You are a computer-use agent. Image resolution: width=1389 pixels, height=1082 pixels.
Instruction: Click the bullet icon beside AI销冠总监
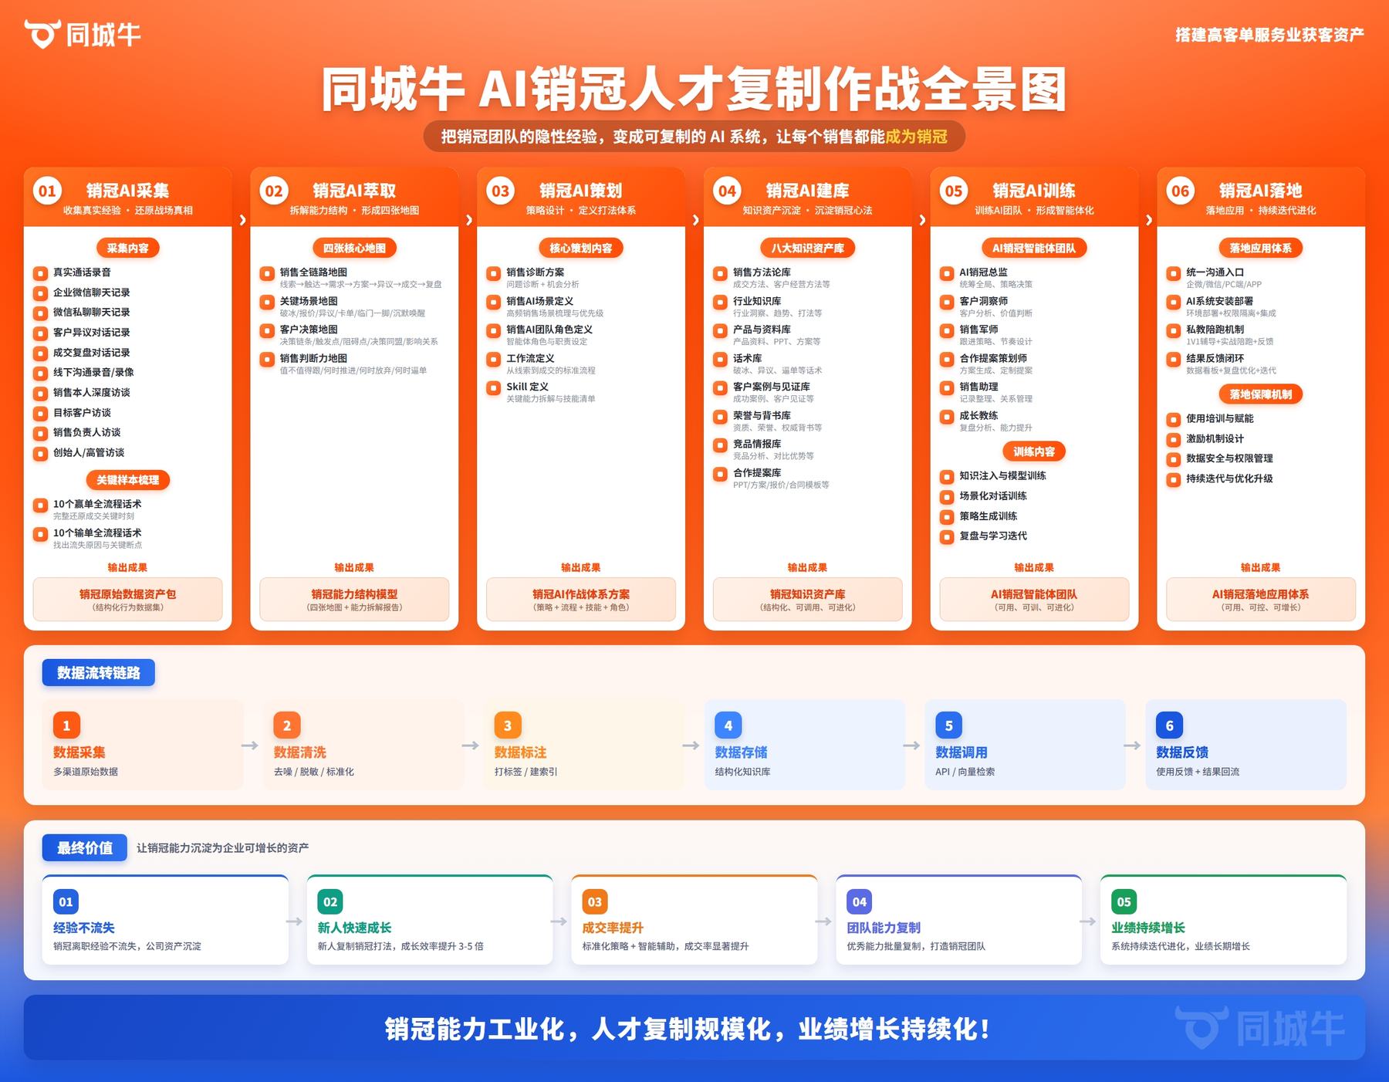pos(947,273)
